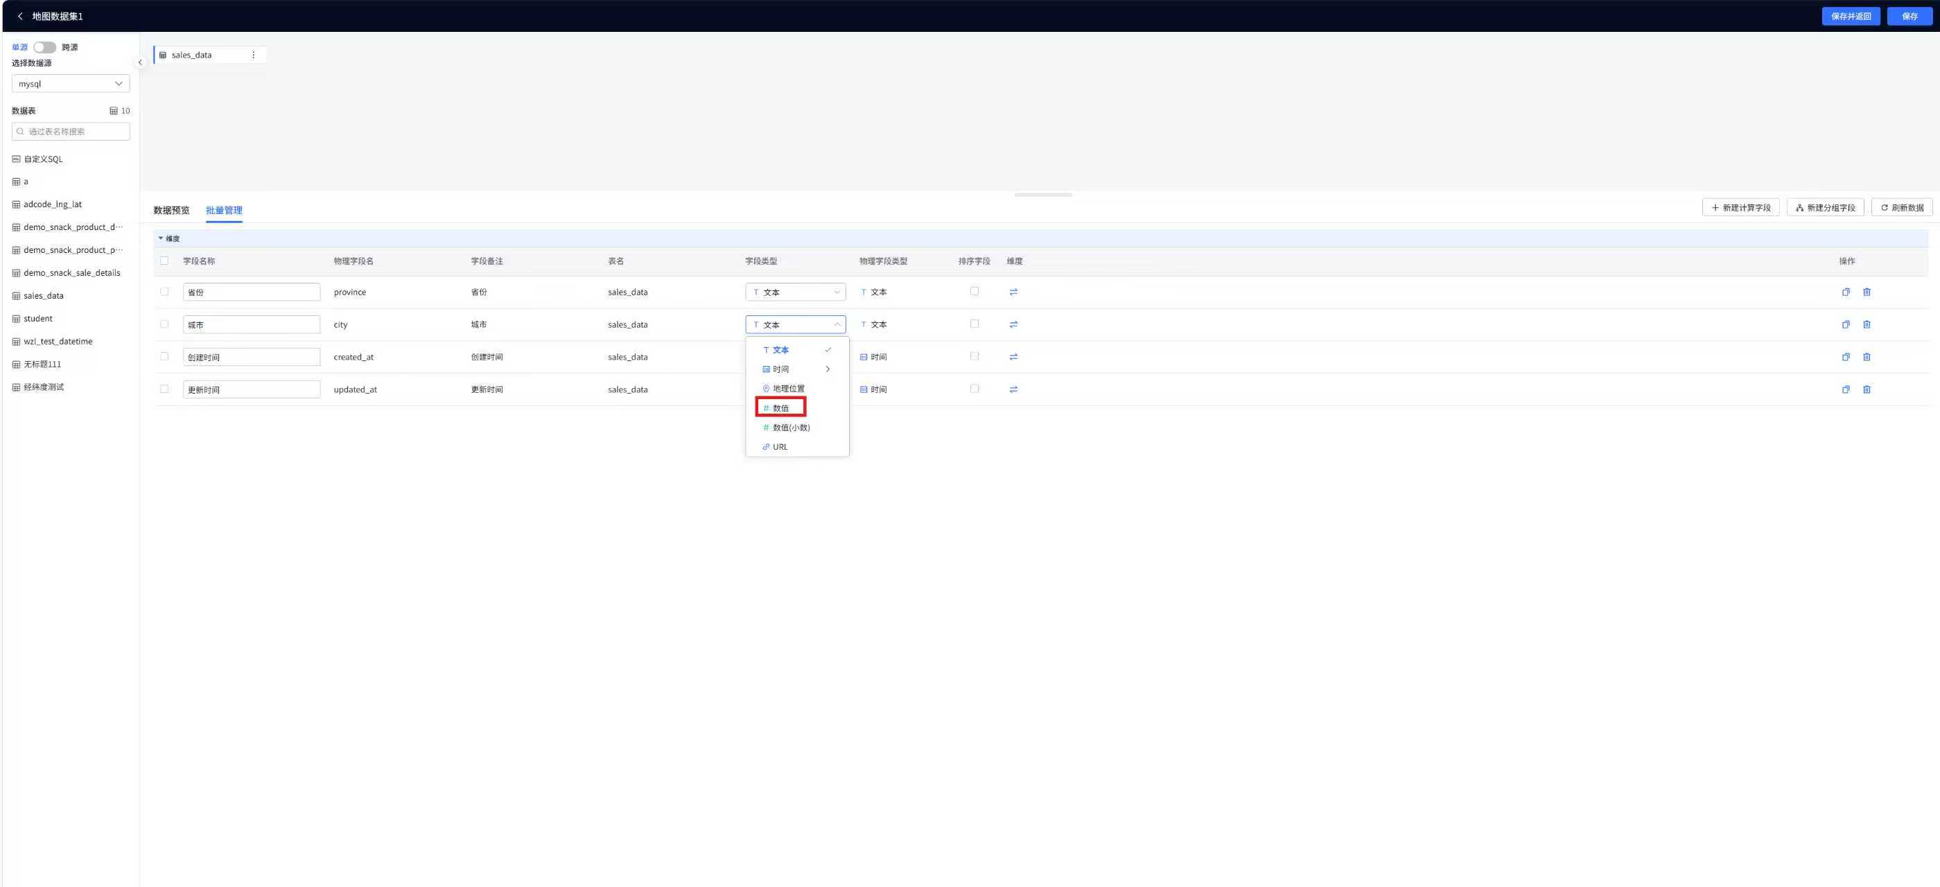Enable 排序字段 checkbox for 更新时间
This screenshot has width=1940, height=887.
(x=975, y=389)
